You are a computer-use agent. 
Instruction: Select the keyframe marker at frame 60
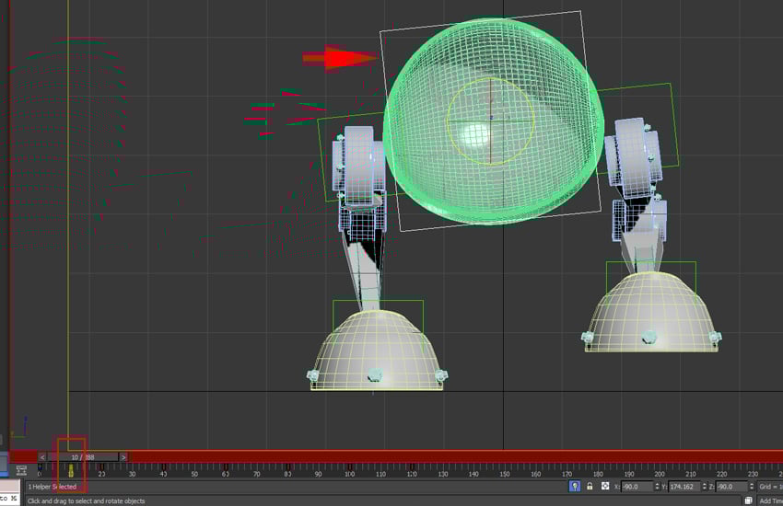click(227, 471)
